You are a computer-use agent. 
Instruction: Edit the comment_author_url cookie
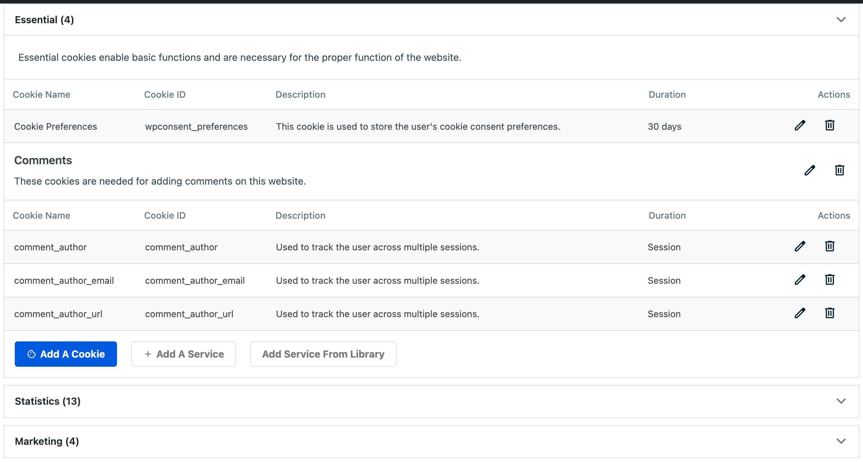coord(799,313)
